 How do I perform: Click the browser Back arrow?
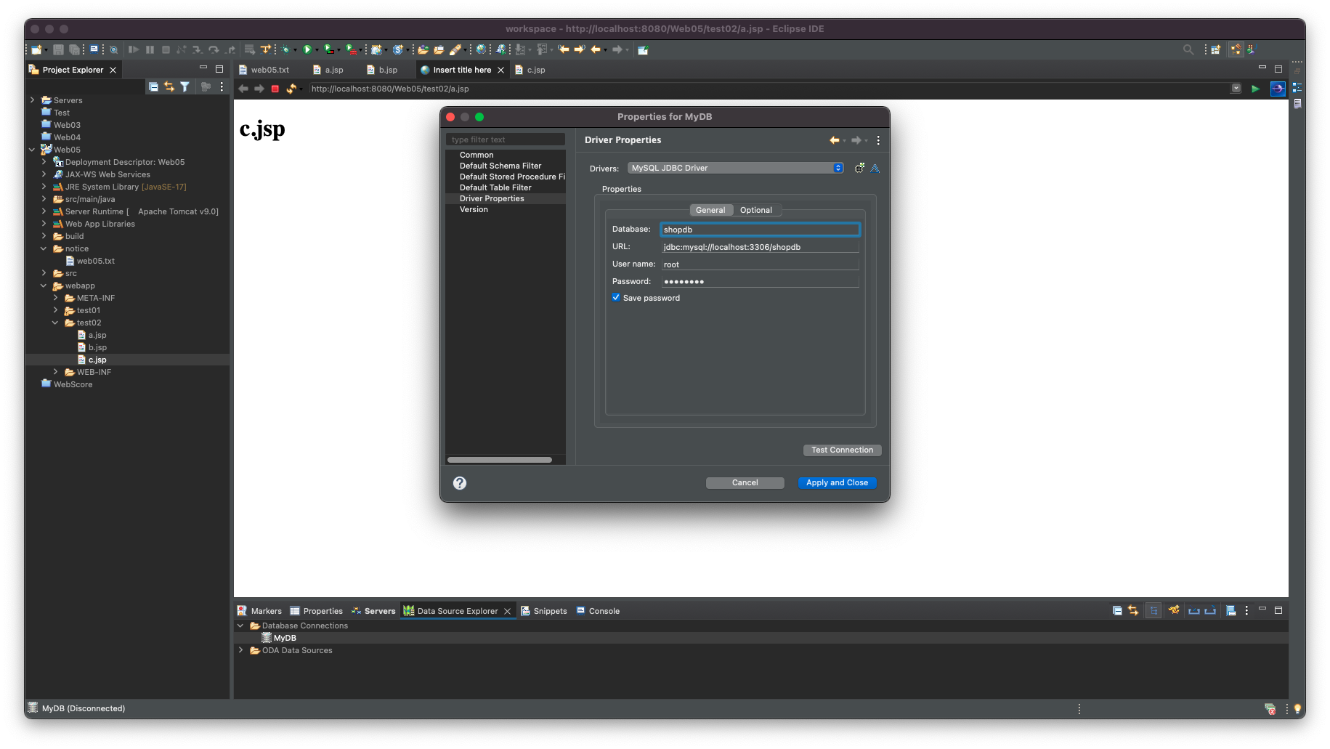click(x=243, y=89)
